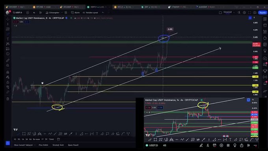Collapse the indicator legend chevron under title
The image size is (268, 151).
15,26
